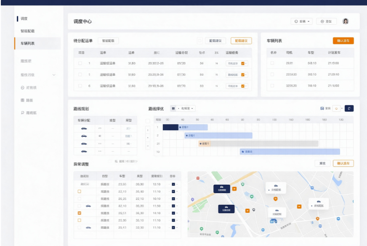Click the car icon in the 33,30 row

pos(88,228)
